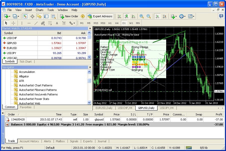Select the Fibonacci retracement tool

50,23
